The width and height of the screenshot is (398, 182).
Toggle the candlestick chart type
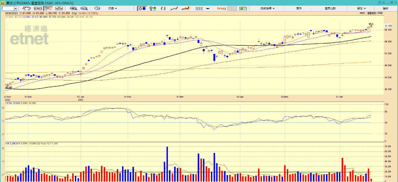[142, 8]
